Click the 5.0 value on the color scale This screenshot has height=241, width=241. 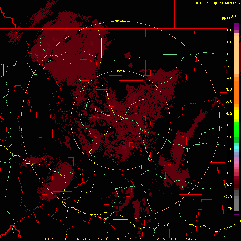click(x=229, y=101)
